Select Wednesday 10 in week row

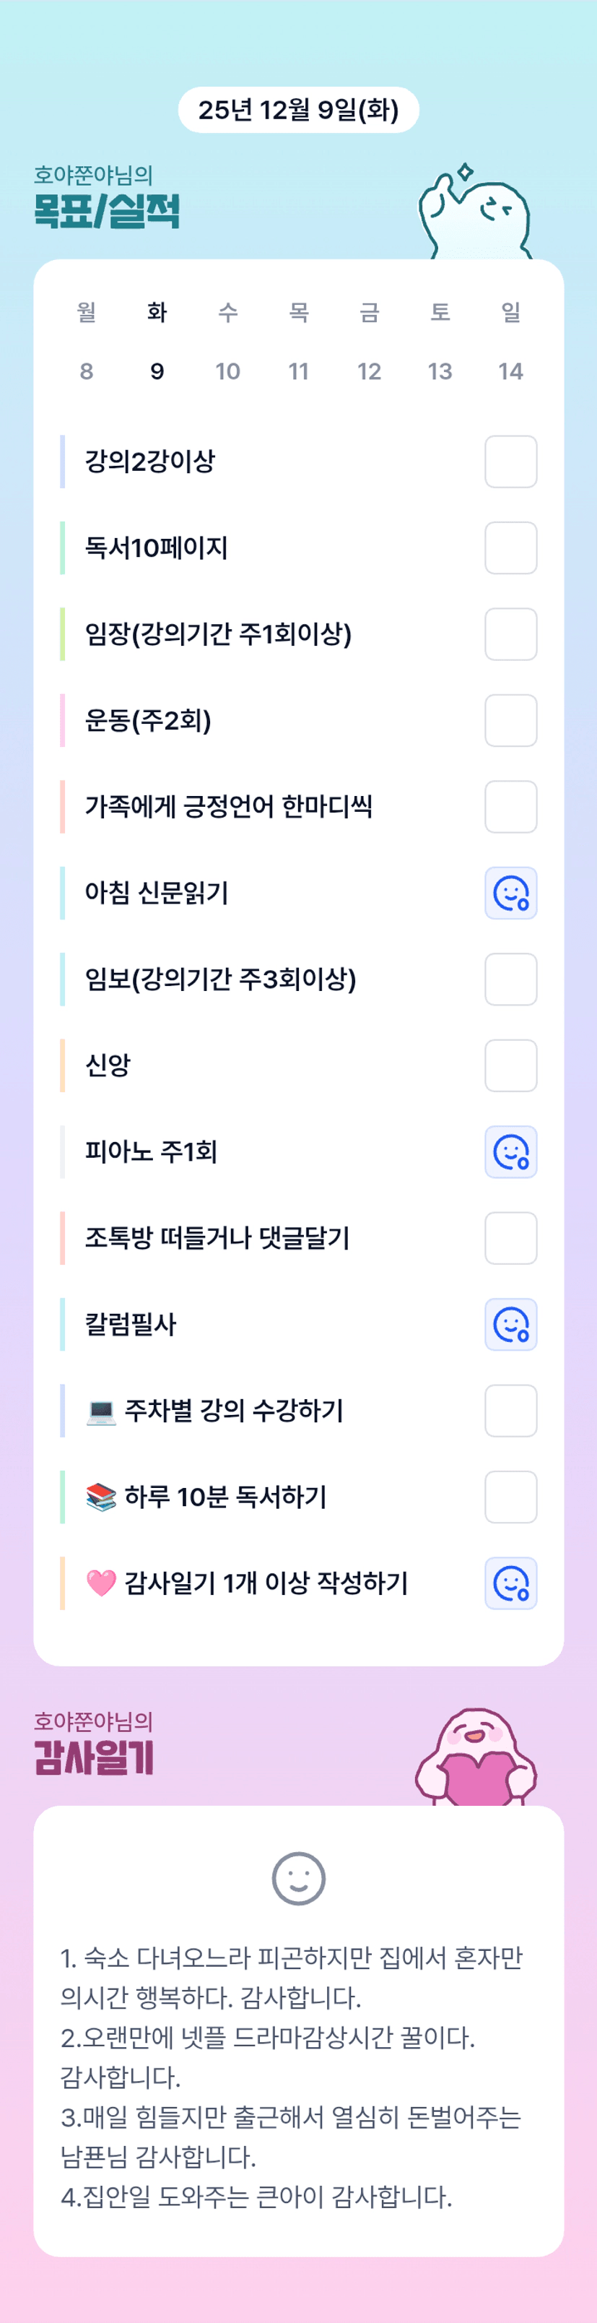[x=228, y=371]
